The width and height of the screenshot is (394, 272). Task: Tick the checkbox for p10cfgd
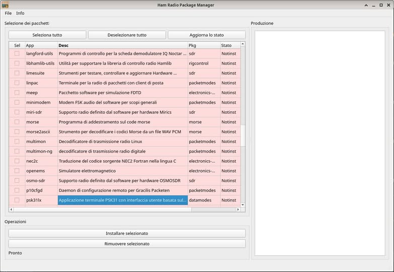click(x=17, y=190)
